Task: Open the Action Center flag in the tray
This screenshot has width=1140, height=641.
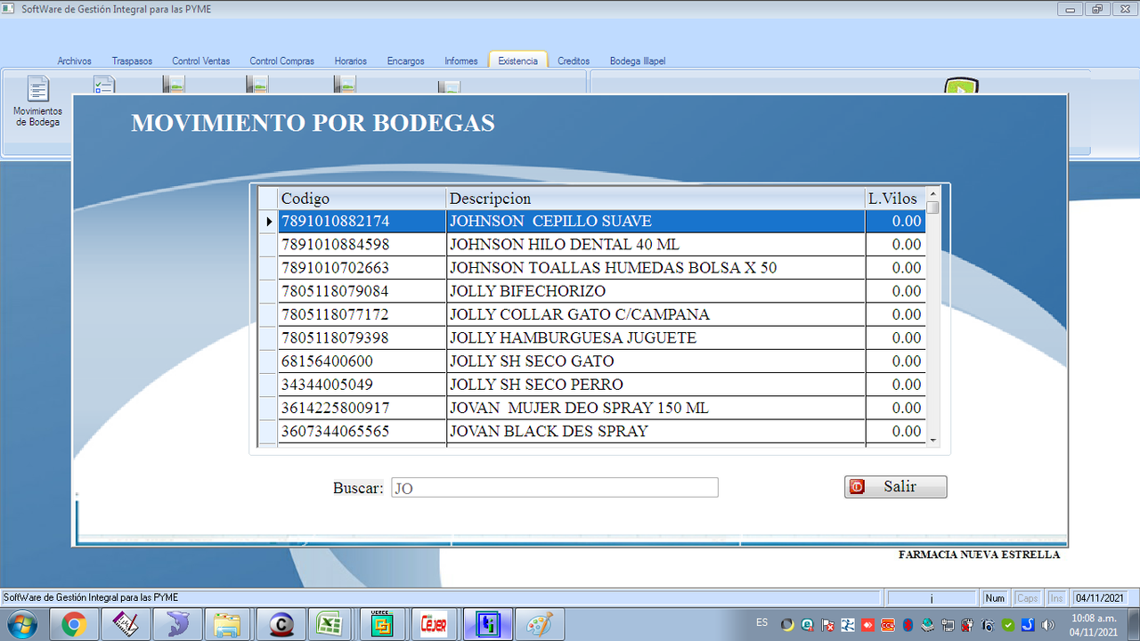Action: 827,625
